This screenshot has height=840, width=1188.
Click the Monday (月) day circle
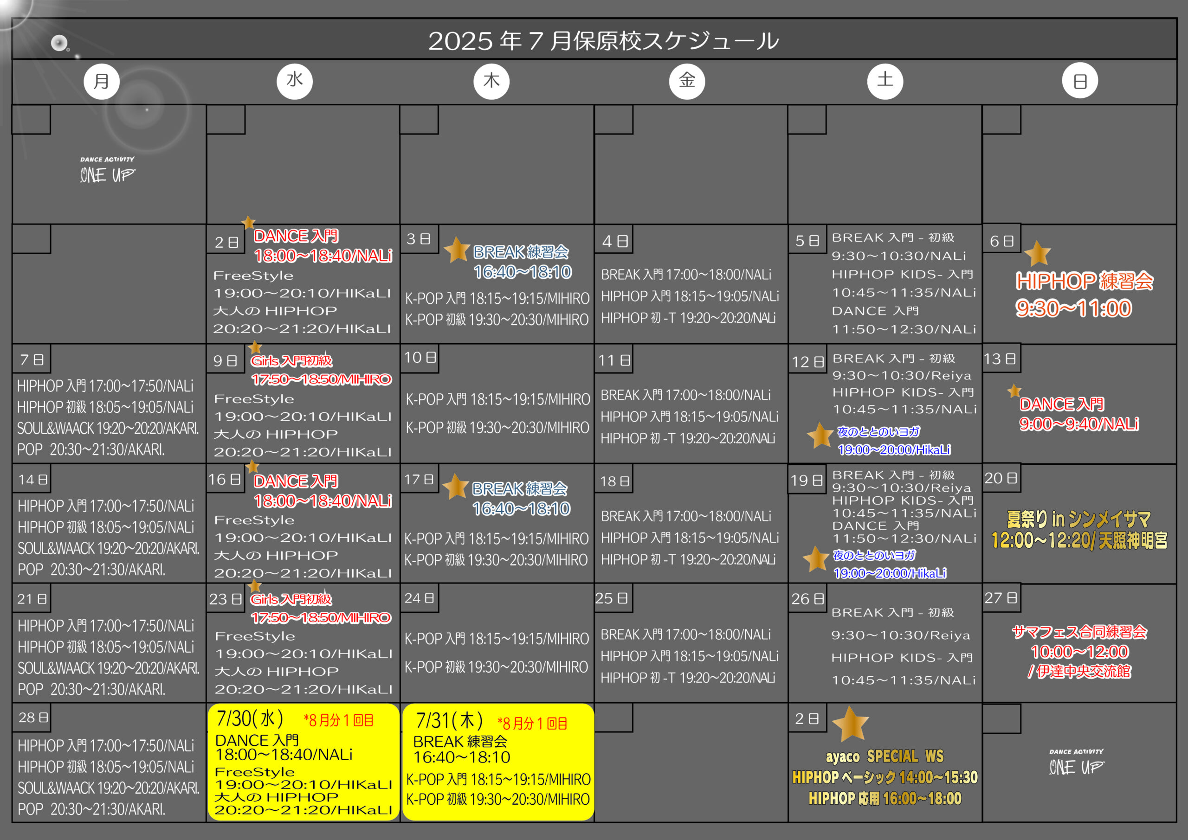coord(102,81)
